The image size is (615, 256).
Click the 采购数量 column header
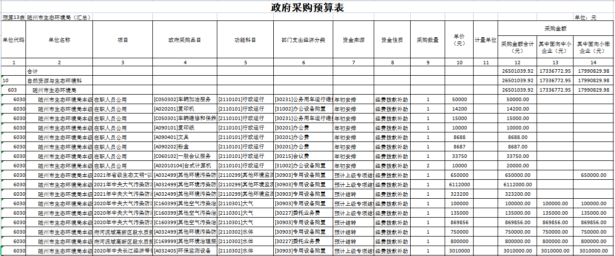(x=428, y=40)
